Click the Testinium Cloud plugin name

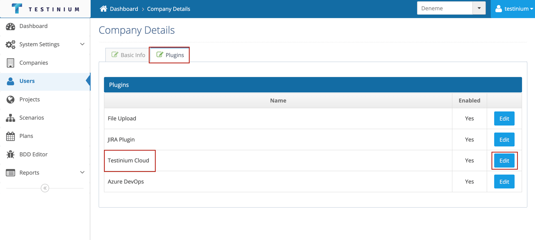128,160
